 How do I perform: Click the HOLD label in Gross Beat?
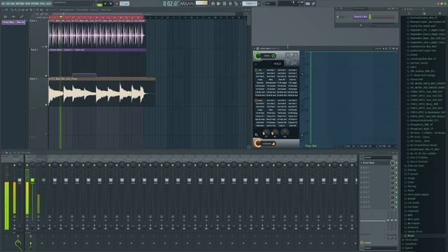tap(277, 64)
